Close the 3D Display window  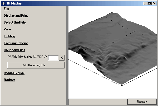(154, 3)
